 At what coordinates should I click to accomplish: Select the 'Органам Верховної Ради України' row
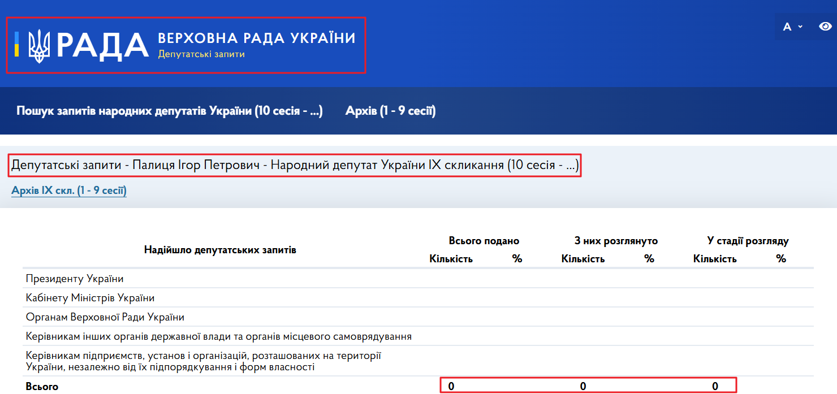[x=419, y=317]
